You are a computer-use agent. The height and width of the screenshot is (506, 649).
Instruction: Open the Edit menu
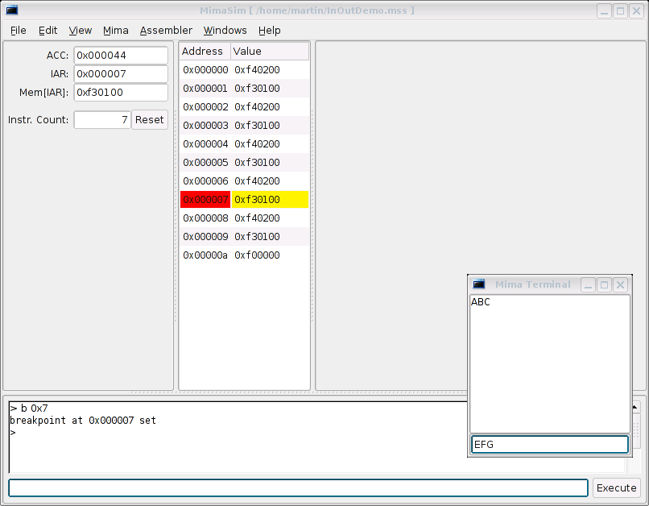(48, 30)
